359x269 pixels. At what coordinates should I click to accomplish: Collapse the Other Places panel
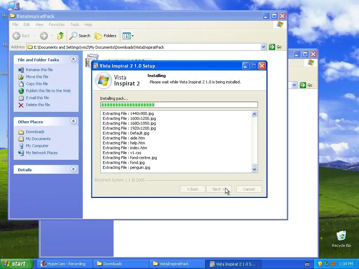73,121
